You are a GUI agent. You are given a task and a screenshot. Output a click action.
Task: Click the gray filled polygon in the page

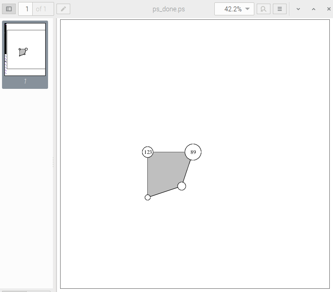click(x=165, y=172)
